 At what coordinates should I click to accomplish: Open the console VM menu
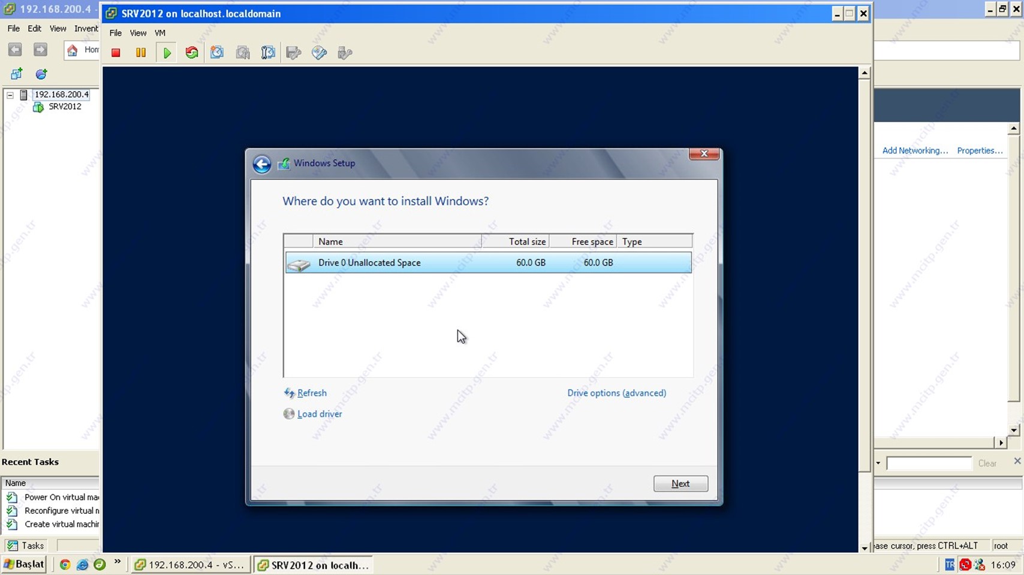click(x=159, y=33)
